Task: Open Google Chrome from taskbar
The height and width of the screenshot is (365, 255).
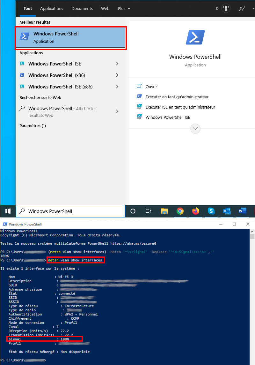Action: pyautogui.click(x=180, y=211)
